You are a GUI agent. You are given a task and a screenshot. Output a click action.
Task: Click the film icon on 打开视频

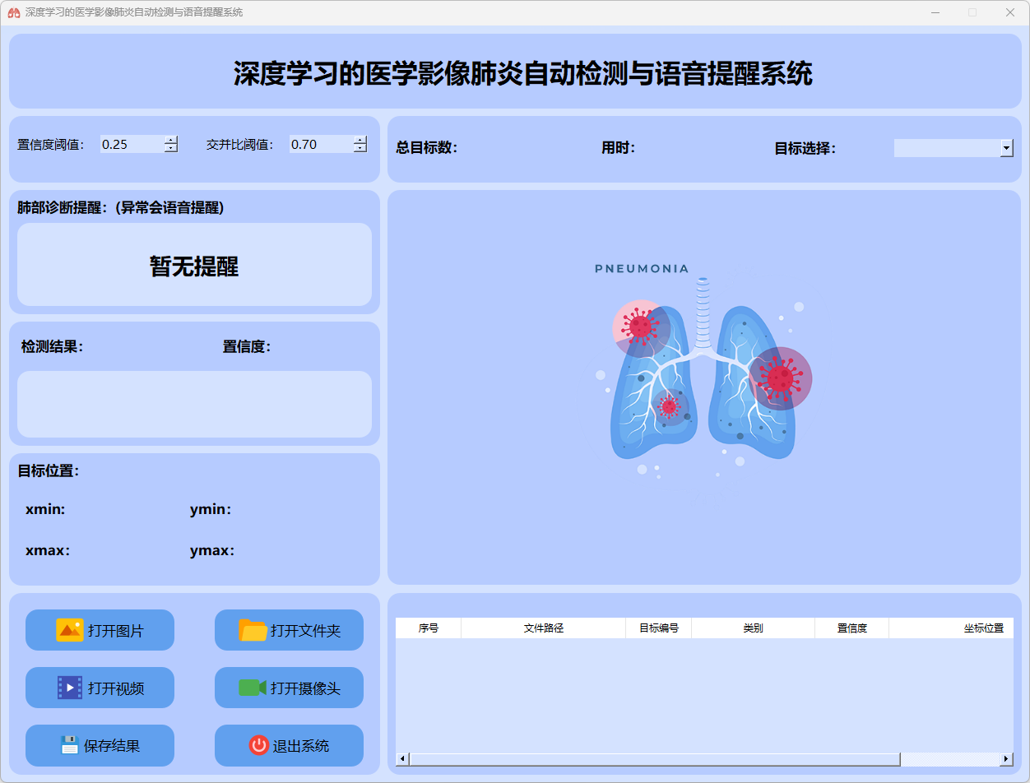coord(70,688)
